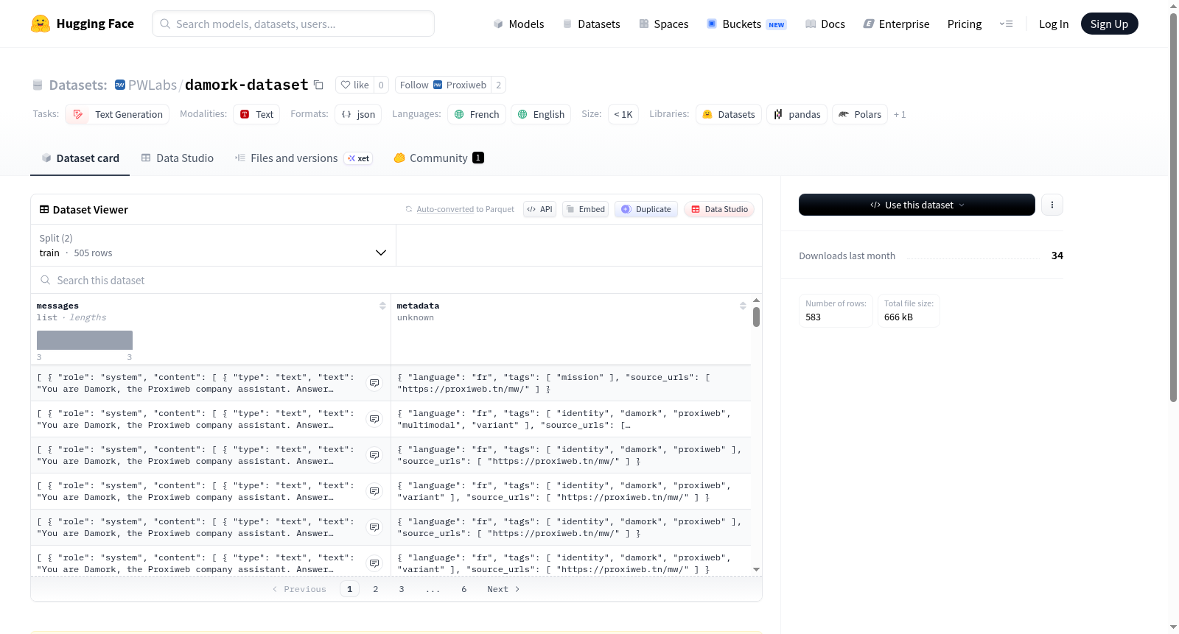Viewport: 1179px width, 634px height.
Task: Open chat icon in fourth data row
Action: (x=374, y=491)
